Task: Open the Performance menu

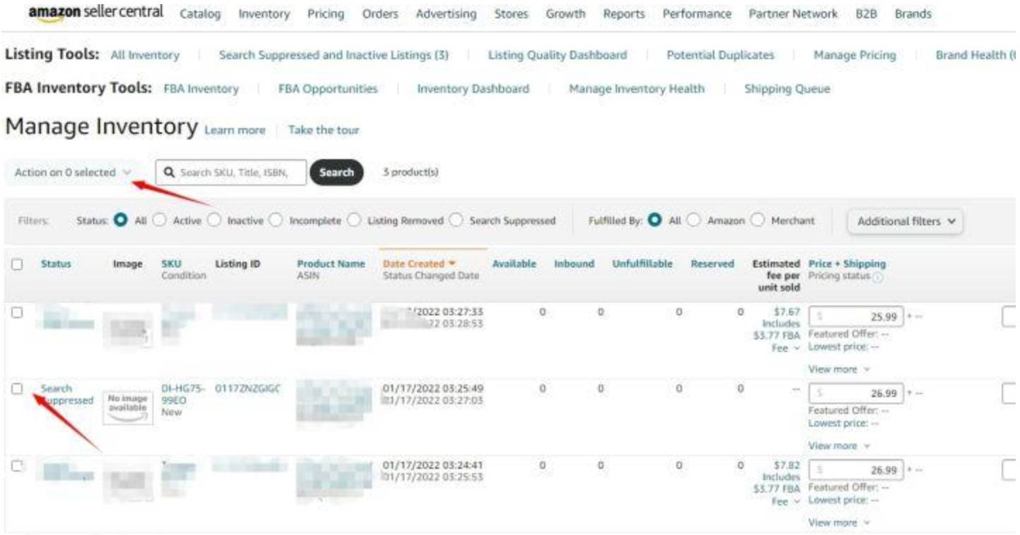Action: point(697,14)
